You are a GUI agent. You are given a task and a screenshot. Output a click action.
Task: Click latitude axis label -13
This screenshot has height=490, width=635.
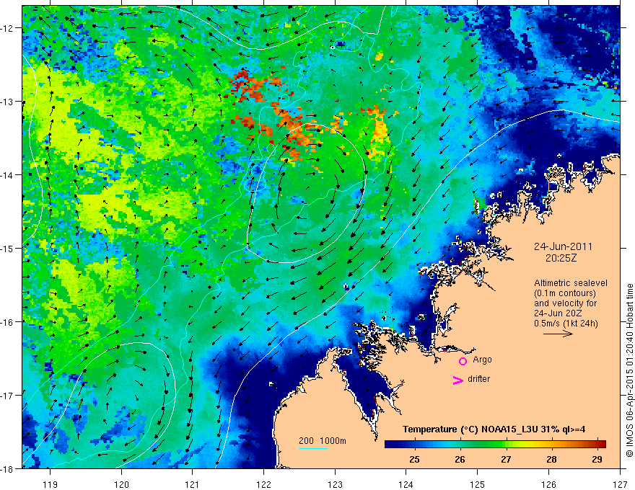(8, 102)
